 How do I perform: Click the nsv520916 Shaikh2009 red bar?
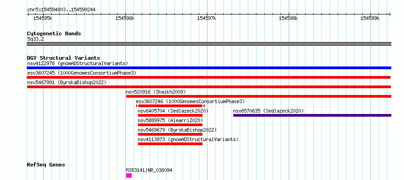(x=258, y=96)
